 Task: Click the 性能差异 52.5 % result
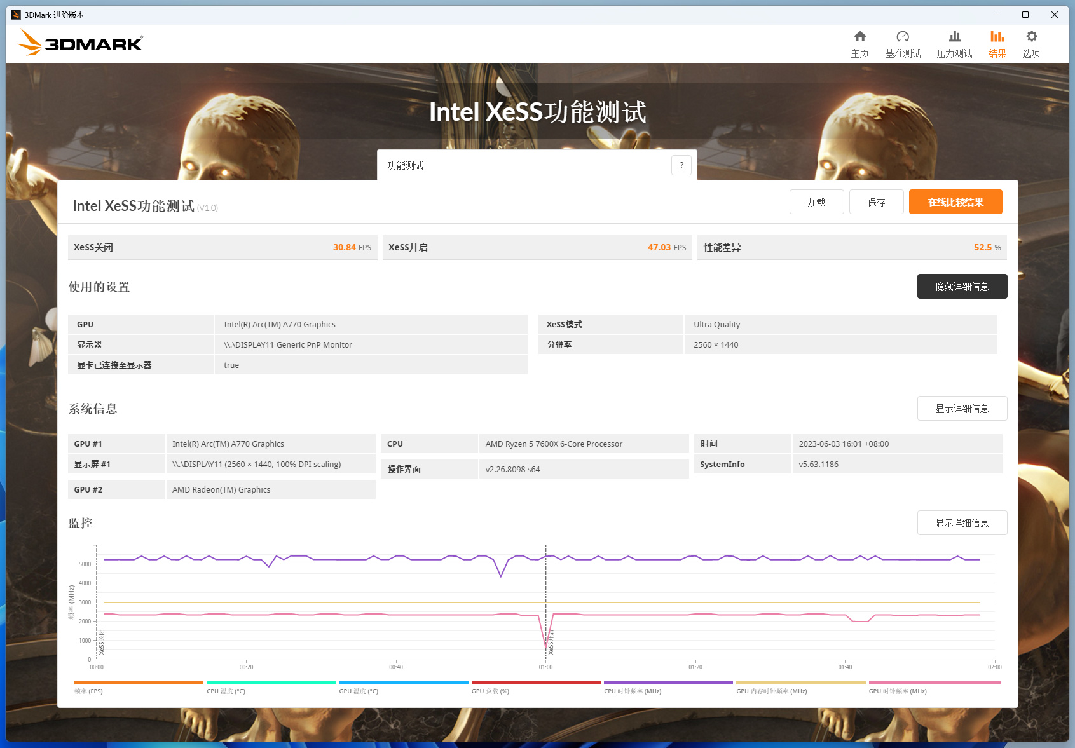point(852,247)
